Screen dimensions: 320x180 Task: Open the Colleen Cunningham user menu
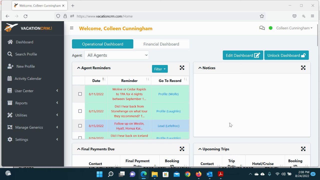[x=294, y=28]
